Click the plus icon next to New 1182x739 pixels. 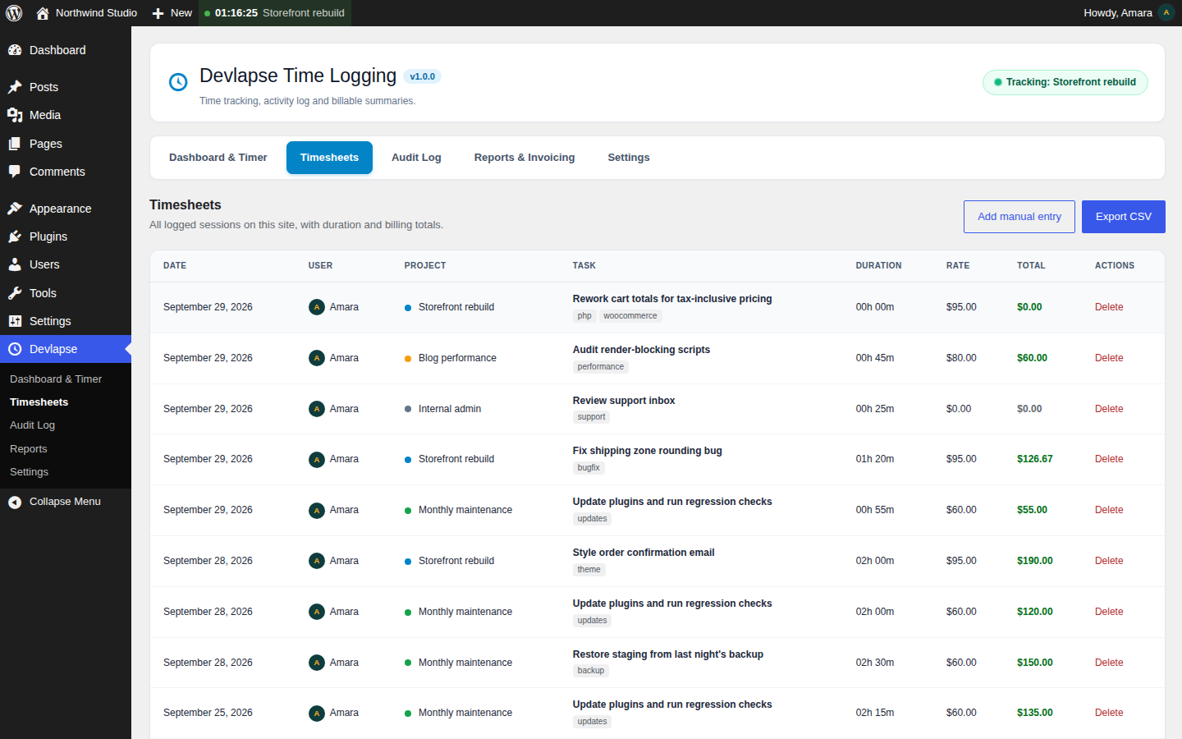(158, 13)
